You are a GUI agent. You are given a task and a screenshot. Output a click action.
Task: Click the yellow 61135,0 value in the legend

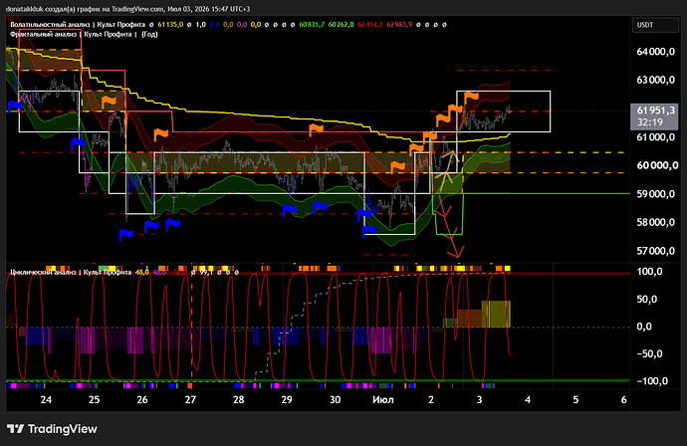point(170,25)
